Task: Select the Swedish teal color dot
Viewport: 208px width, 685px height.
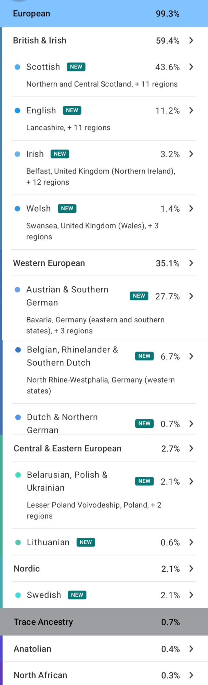Action: pyautogui.click(x=18, y=595)
